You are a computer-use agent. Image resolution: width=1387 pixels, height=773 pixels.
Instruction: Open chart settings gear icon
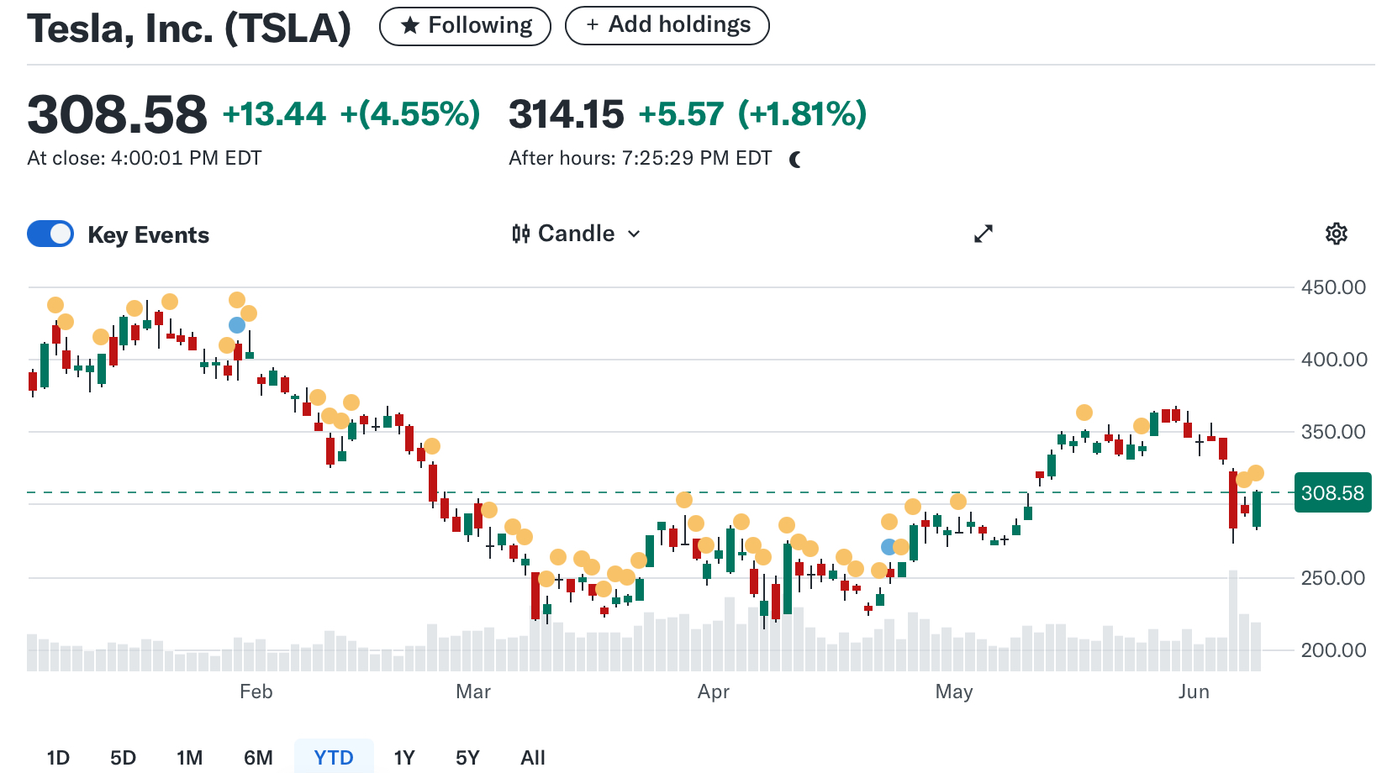click(1337, 234)
